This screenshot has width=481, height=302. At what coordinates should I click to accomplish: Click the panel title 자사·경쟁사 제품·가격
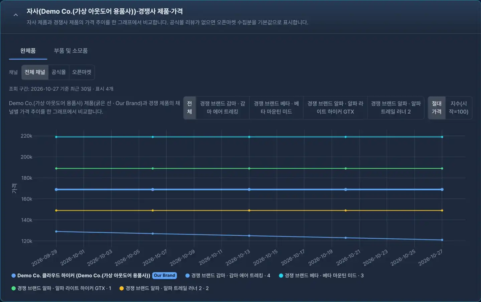tap(105, 11)
